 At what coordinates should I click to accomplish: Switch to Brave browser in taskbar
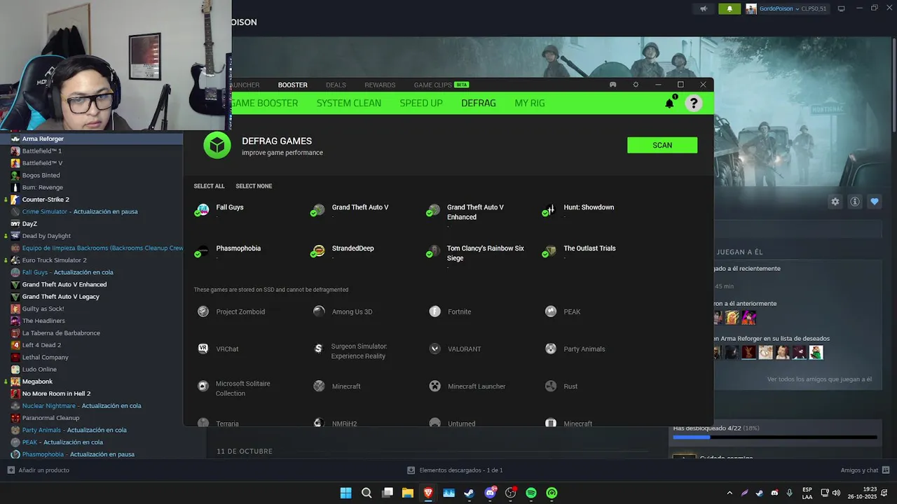(x=428, y=493)
